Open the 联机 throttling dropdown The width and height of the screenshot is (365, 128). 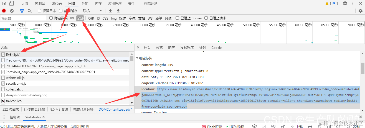click(x=92, y=11)
